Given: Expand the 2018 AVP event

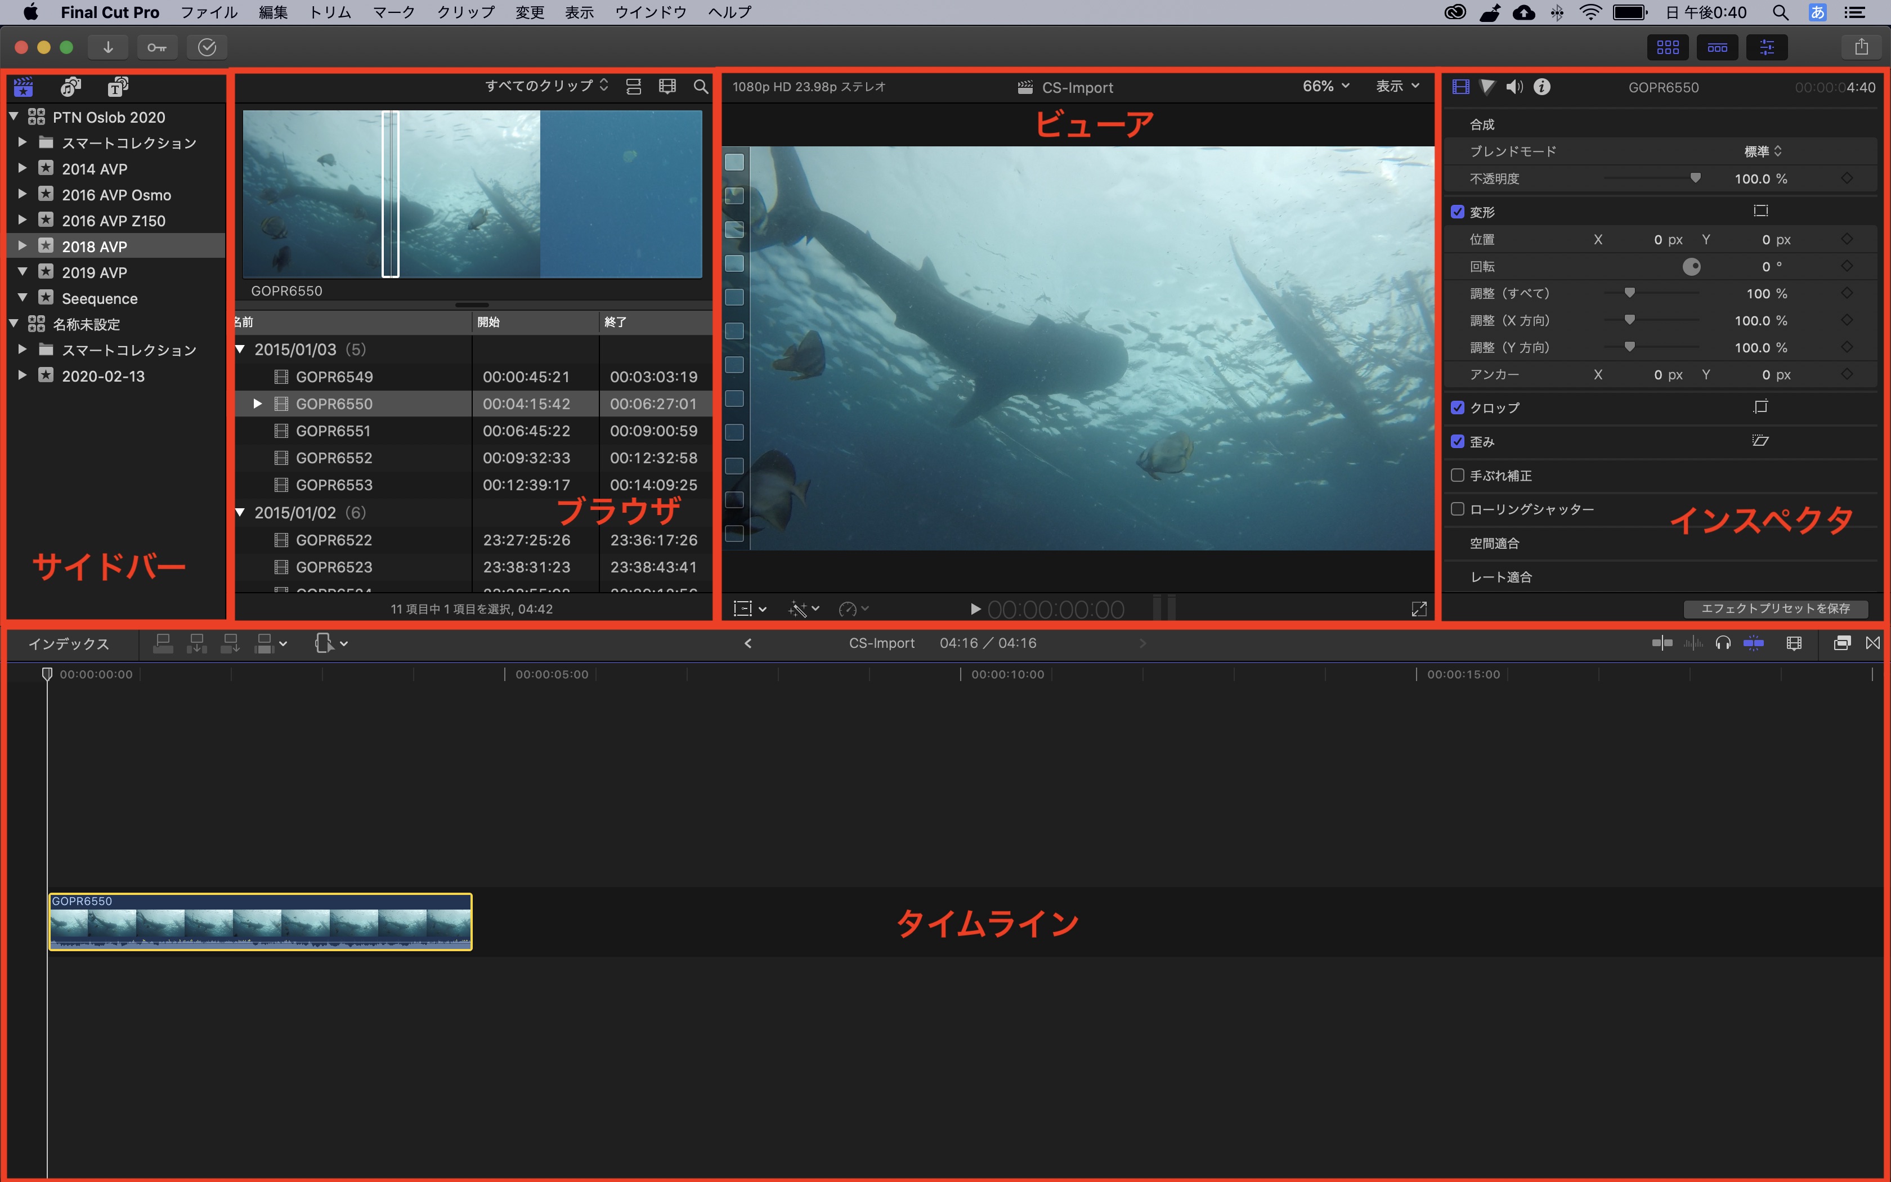Looking at the screenshot, I should click(x=23, y=247).
